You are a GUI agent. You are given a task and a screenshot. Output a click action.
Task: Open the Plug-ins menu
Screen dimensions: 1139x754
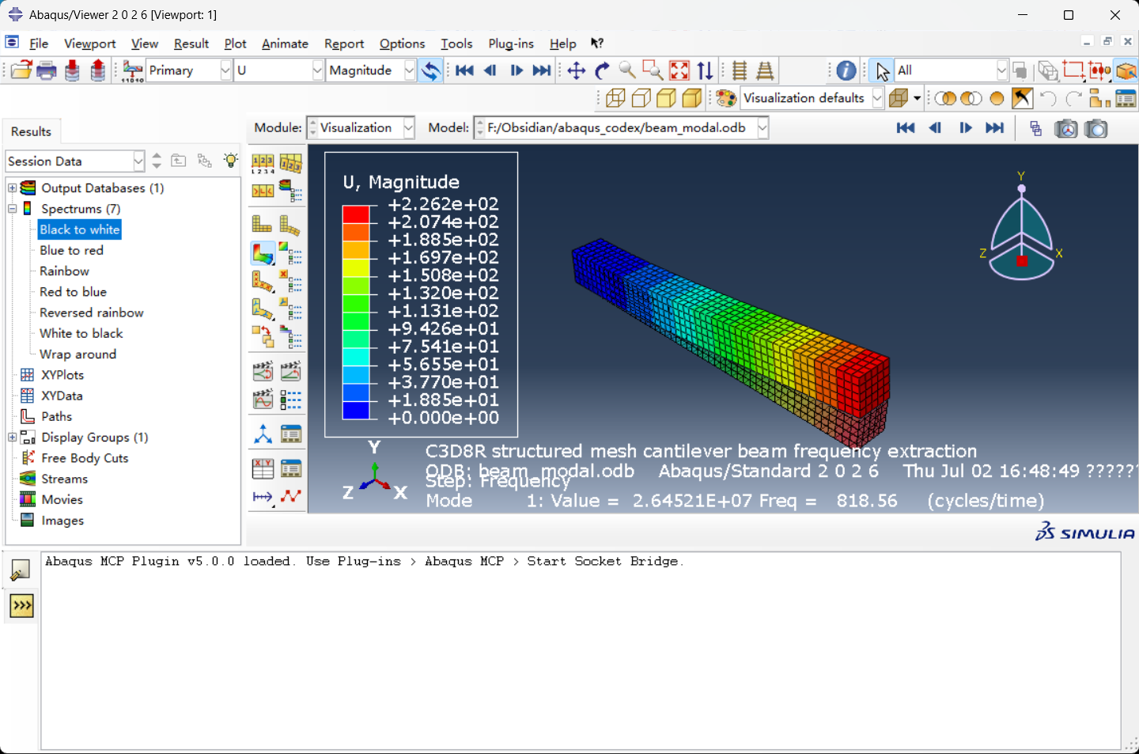(511, 44)
